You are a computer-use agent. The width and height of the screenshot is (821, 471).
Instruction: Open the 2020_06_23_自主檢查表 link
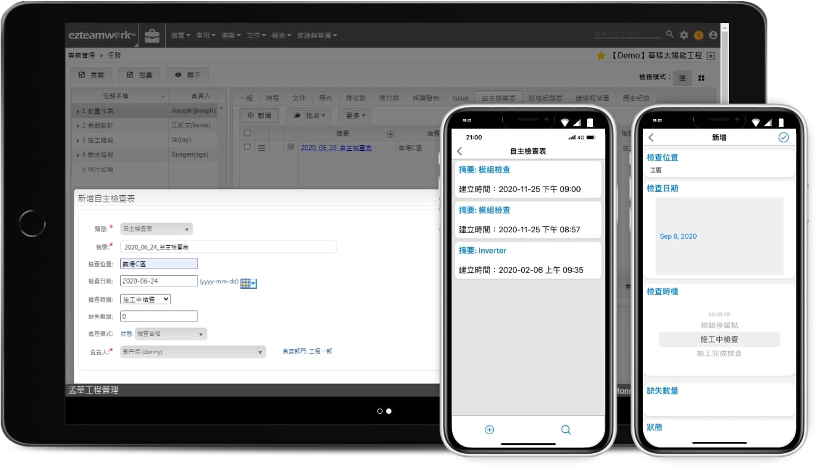[336, 148]
